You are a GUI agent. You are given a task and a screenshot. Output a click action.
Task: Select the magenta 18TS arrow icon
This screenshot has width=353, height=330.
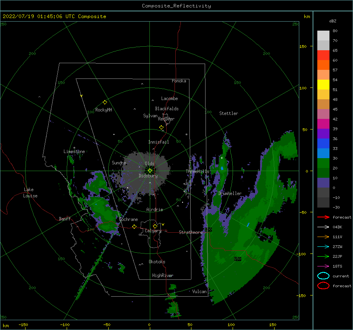[x=323, y=266]
